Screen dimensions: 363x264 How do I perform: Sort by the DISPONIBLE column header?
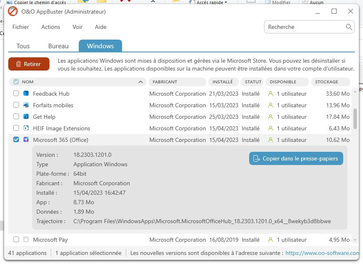287,82
